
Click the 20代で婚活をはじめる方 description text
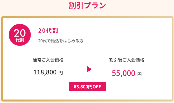pos(61,41)
